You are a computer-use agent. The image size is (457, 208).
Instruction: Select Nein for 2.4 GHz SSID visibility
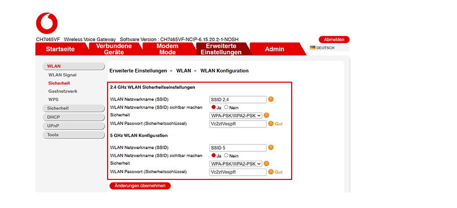click(x=226, y=107)
